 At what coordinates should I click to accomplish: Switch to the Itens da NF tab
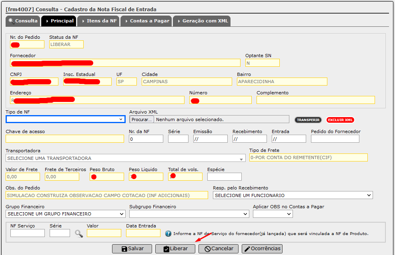click(x=98, y=21)
